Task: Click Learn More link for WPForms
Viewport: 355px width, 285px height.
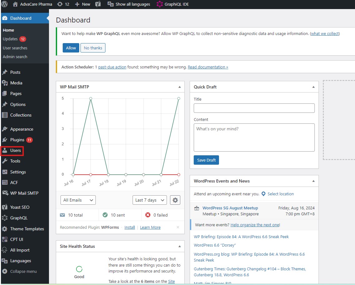Action: (x=150, y=227)
